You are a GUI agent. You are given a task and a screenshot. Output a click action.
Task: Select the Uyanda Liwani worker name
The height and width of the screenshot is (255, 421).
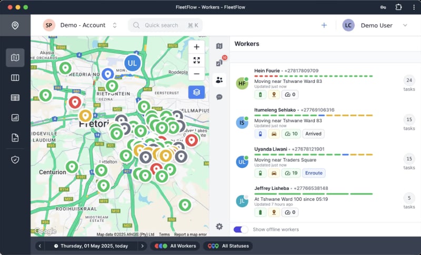(270, 149)
